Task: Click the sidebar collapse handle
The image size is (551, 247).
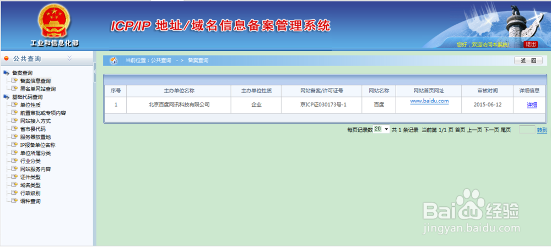Action: click(95, 72)
